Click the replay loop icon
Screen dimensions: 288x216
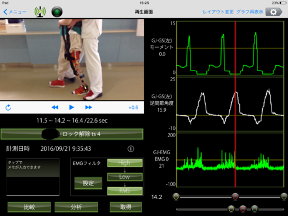click(8, 108)
